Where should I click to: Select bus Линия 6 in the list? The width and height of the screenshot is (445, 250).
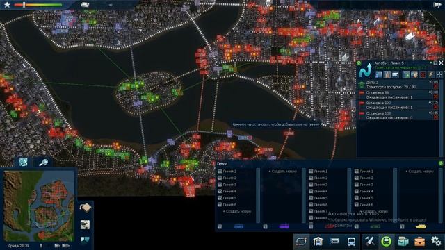(229, 204)
